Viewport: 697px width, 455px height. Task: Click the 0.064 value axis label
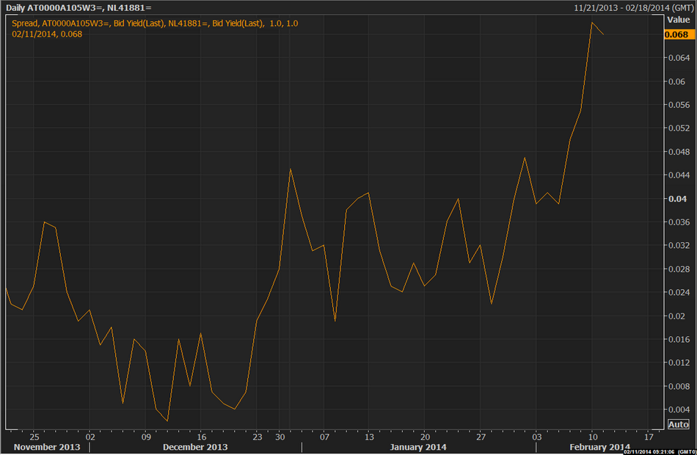tap(677, 58)
